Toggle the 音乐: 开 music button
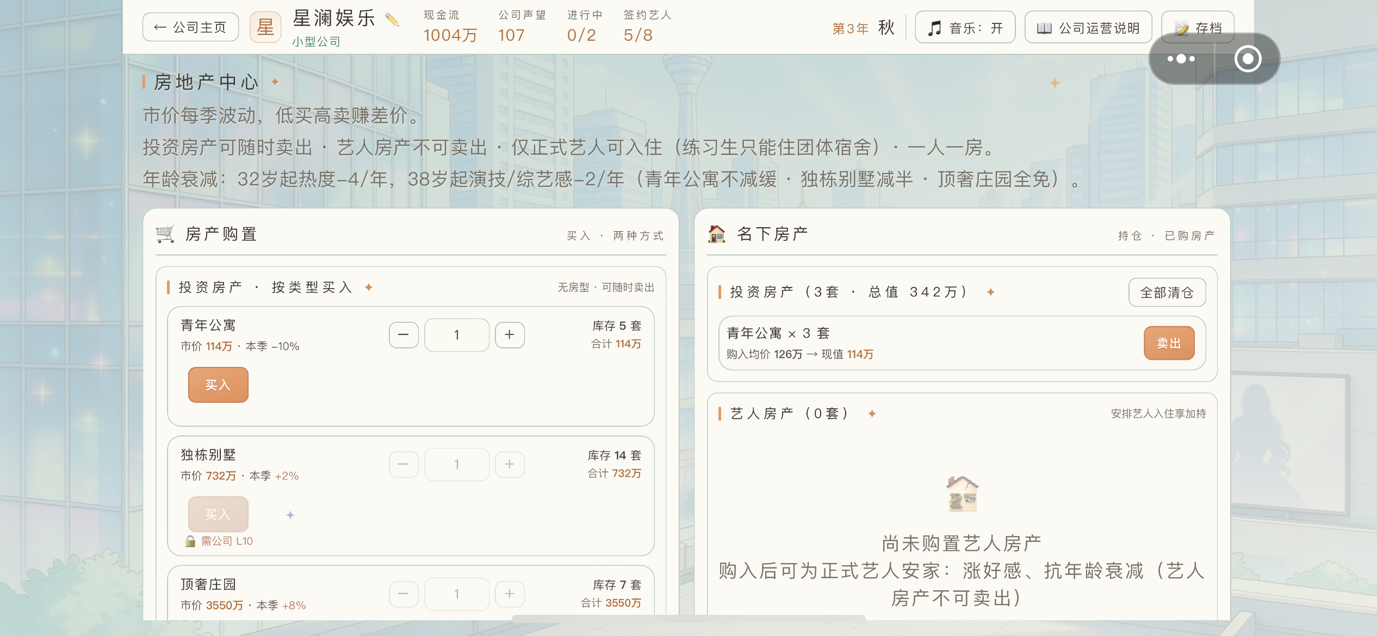The image size is (1377, 636). (x=965, y=27)
